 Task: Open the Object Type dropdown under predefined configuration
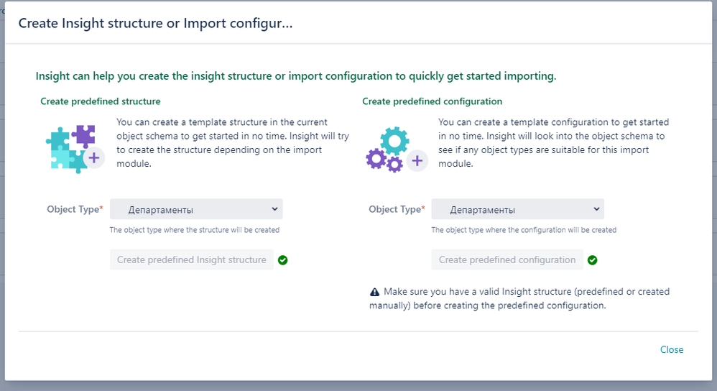[517, 209]
